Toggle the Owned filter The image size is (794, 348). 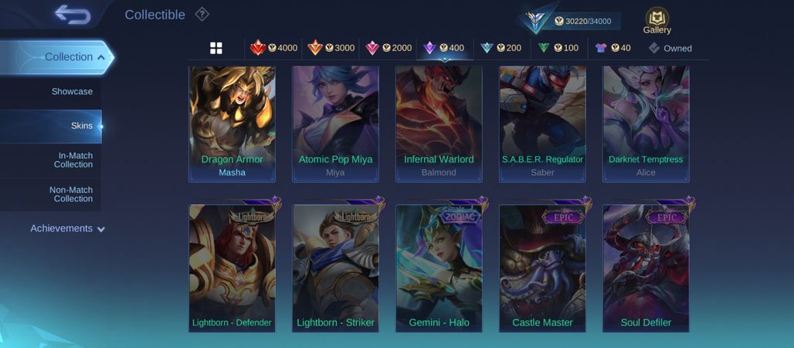click(670, 48)
